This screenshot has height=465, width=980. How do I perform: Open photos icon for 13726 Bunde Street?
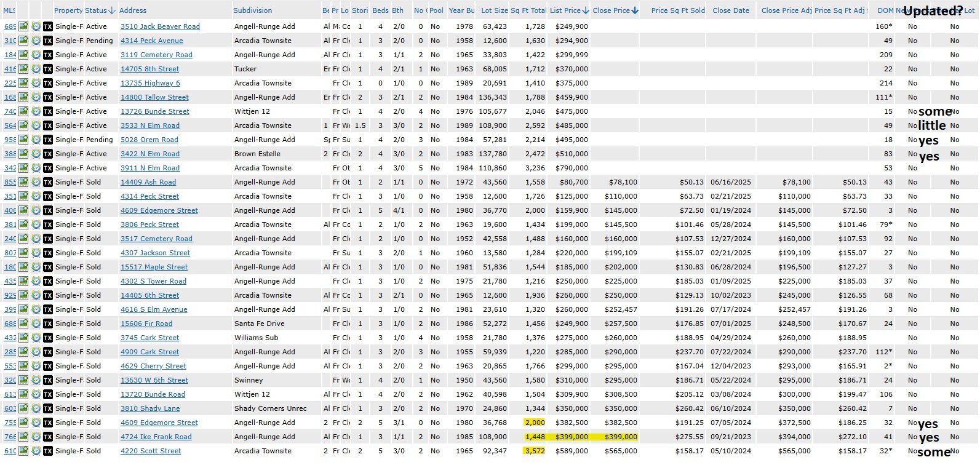coord(23,111)
